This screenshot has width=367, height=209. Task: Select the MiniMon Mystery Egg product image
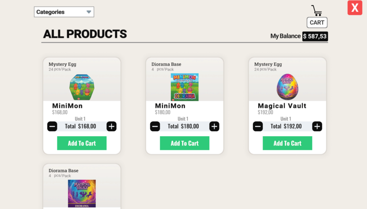[82, 87]
